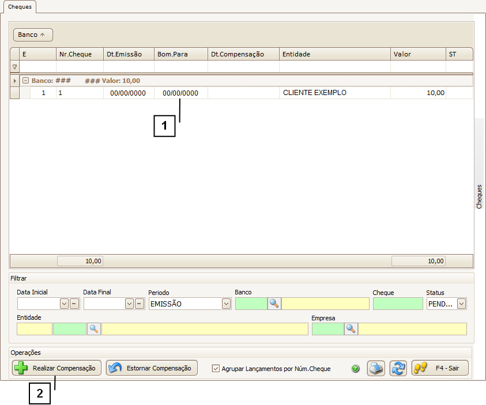Open the Status dropdown

[461, 304]
